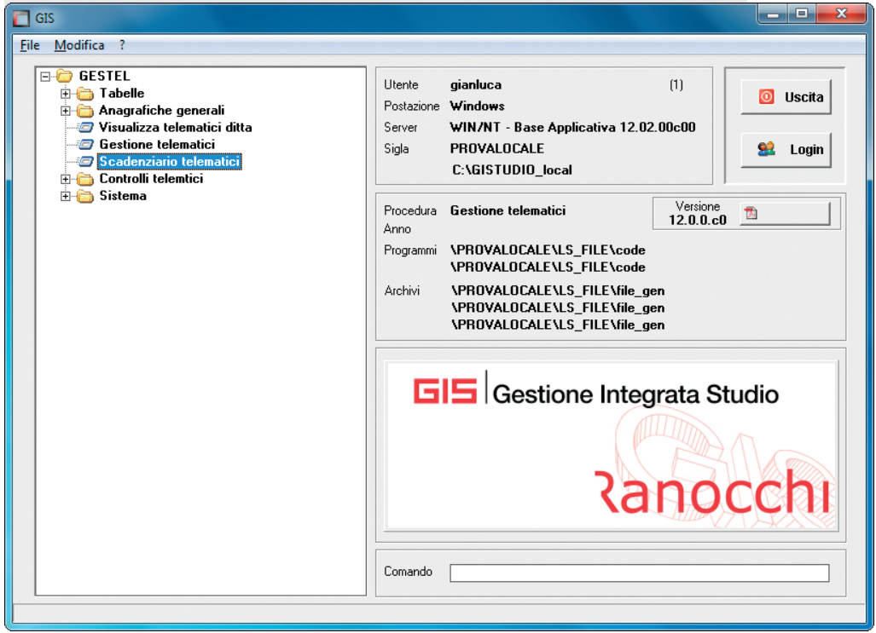Select Visualizza telematici ditta entry
876x633 pixels.
[x=176, y=127]
